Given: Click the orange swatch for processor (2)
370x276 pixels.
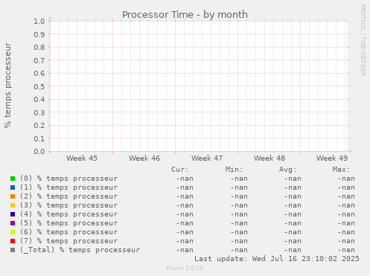Looking at the screenshot, I should (x=13, y=196).
